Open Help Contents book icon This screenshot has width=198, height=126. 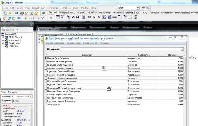click(x=43, y=13)
